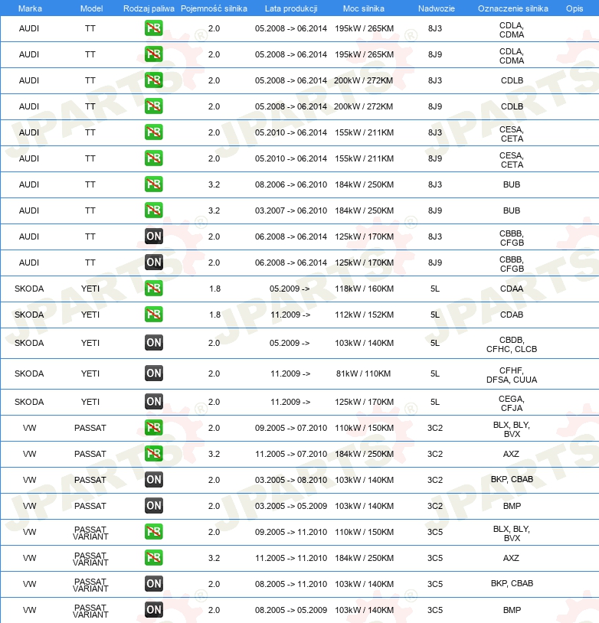The width and height of the screenshot is (599, 623).
Task: Click the petrol icon in the AUDI TT 3.2 8J9 BUB row
Action: [x=153, y=210]
